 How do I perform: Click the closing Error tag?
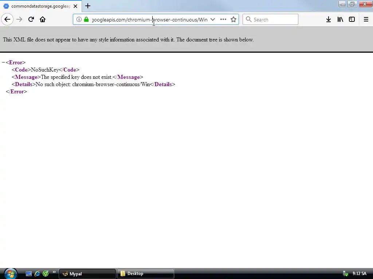click(x=16, y=92)
